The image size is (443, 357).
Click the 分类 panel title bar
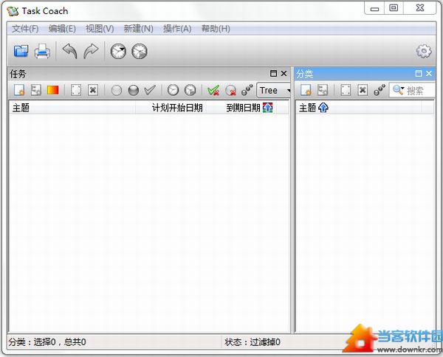pyautogui.click(x=365, y=74)
